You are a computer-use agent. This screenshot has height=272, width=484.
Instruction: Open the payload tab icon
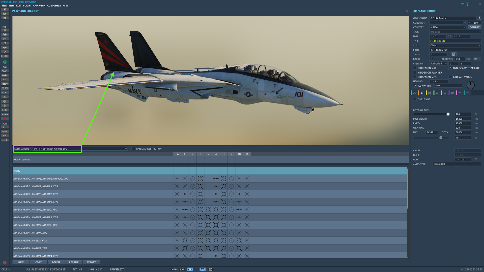pyautogui.click(x=422, y=93)
